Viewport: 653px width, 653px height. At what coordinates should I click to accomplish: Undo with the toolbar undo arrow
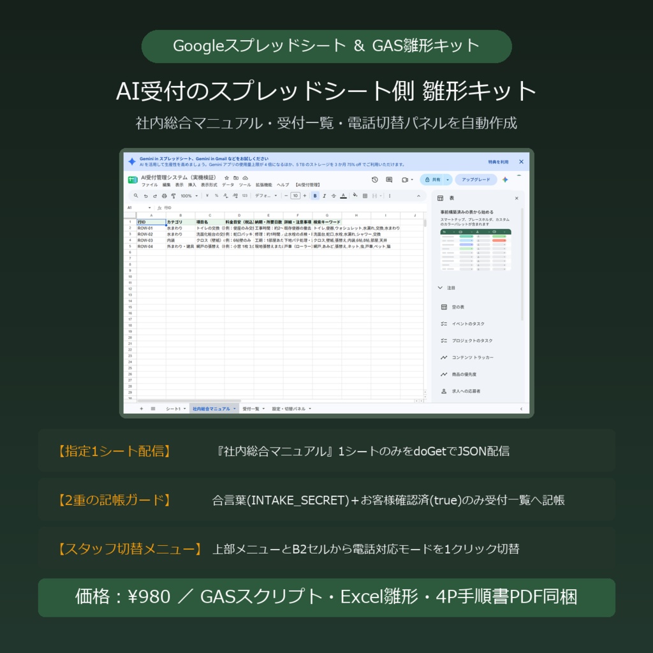pos(146,196)
